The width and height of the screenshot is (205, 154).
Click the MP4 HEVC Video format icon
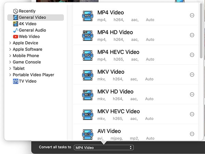click(x=87, y=55)
